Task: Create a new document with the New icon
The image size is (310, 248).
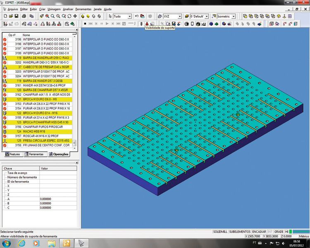Action: click(x=5, y=16)
